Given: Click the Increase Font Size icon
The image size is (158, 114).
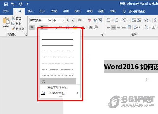Looking at the screenshot, I should coord(68,20).
